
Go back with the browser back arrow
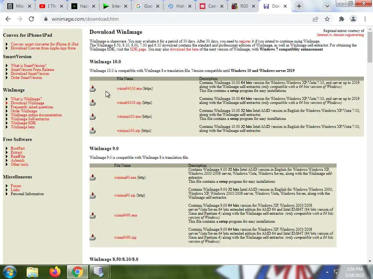click(x=8, y=19)
